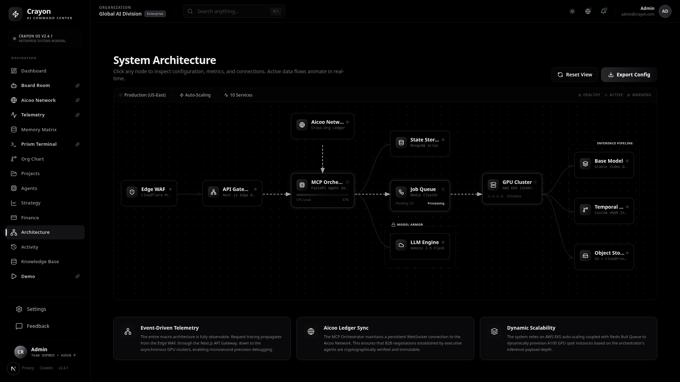Click the Processing status on Job Queue
This screenshot has height=382, width=680.
tap(436, 203)
